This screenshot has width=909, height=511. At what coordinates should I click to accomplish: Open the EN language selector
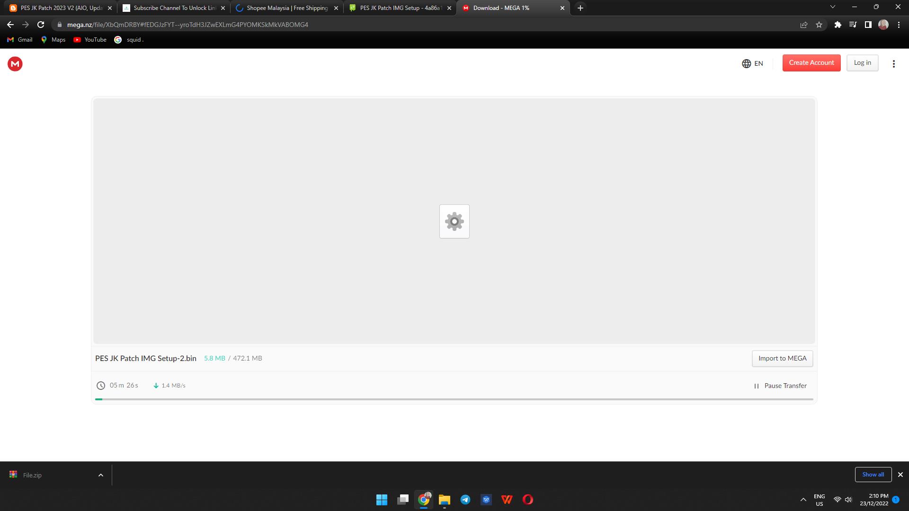752,63
